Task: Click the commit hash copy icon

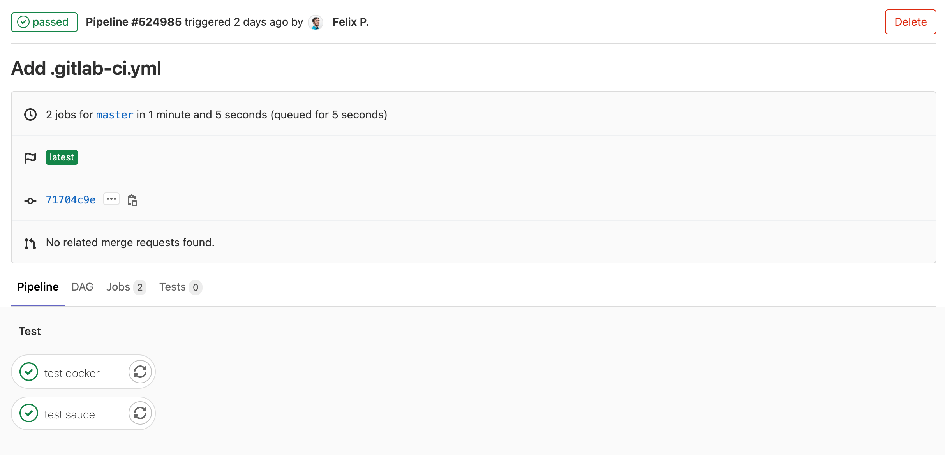Action: coord(132,200)
